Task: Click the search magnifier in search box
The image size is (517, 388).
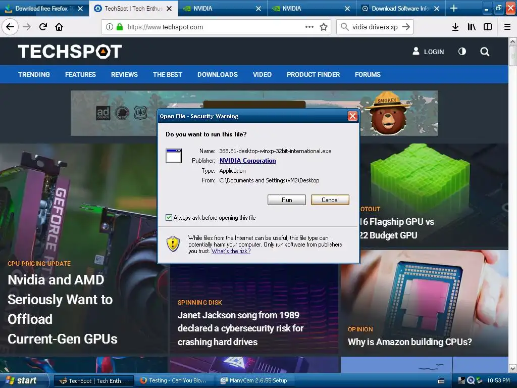Action: [344, 27]
